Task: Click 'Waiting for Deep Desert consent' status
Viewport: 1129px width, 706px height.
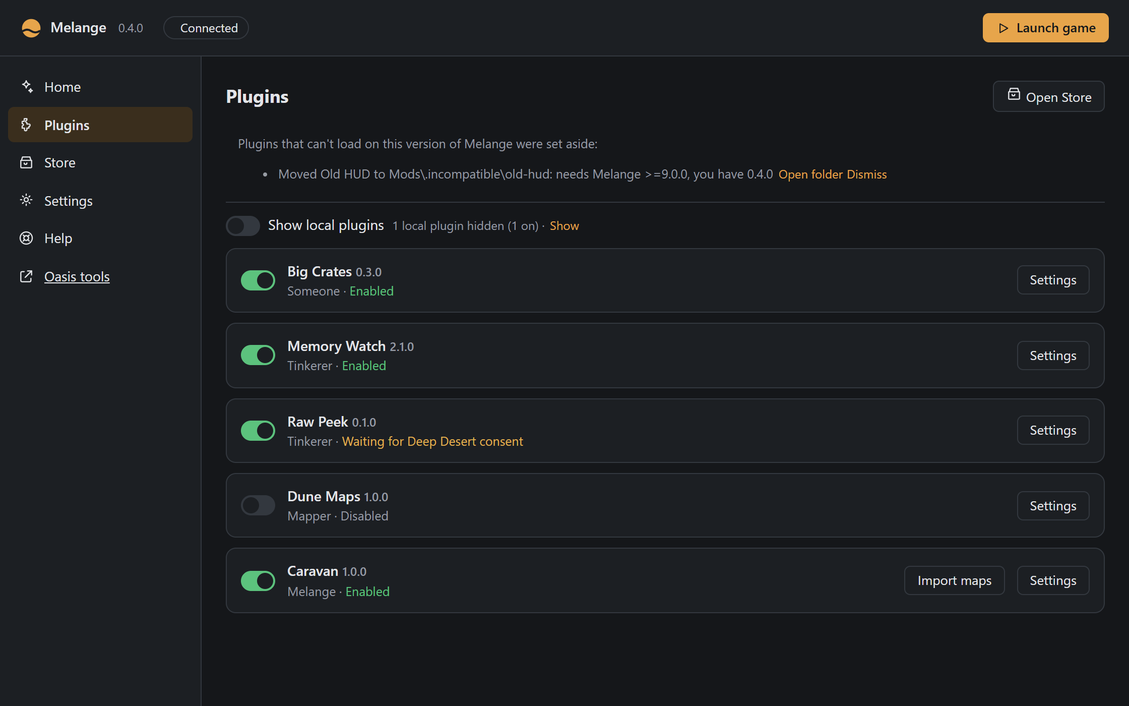Action: [432, 441]
